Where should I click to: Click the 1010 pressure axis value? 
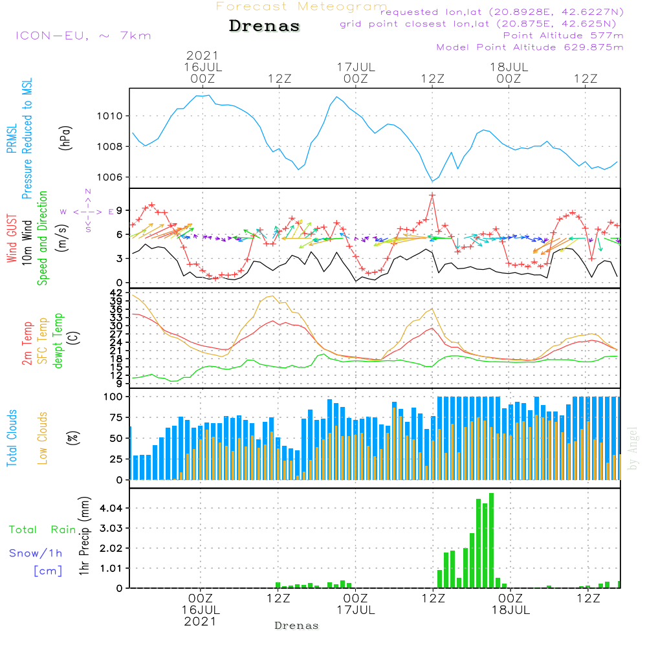(x=110, y=116)
